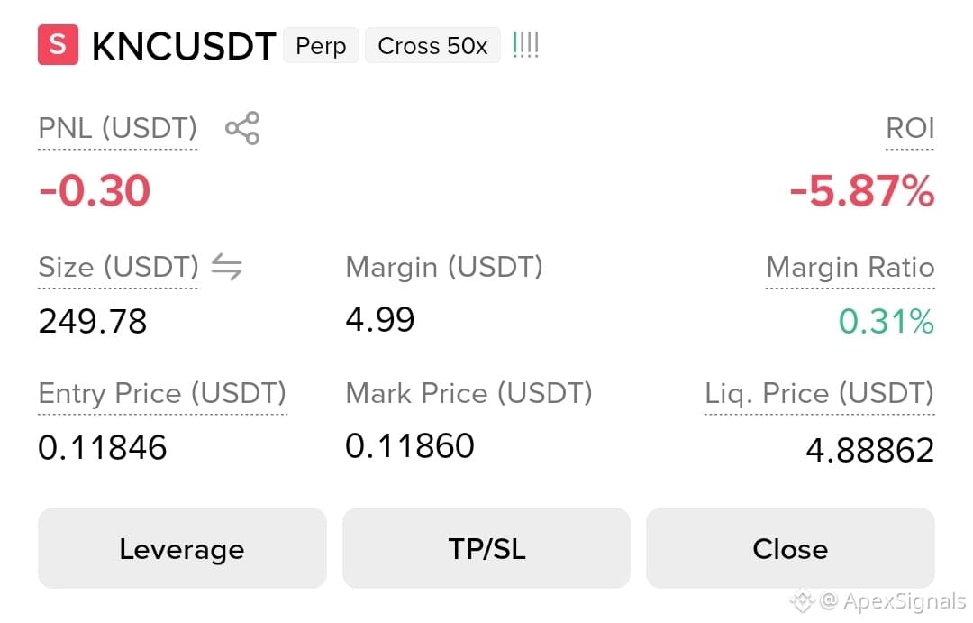Toggle size unit swap arrows
The height and width of the screenshot is (623, 973).
point(226,267)
